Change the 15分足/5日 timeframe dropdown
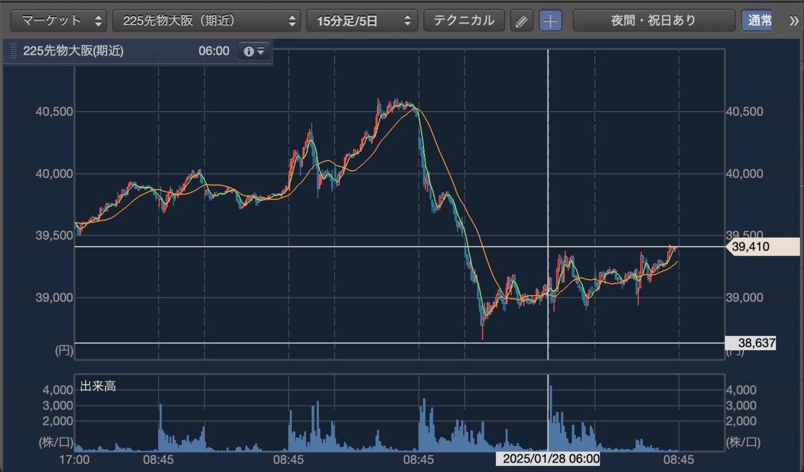The width and height of the screenshot is (804, 472). click(362, 21)
